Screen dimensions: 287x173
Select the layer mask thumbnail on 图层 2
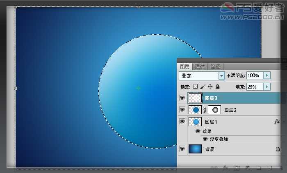pos(215,110)
